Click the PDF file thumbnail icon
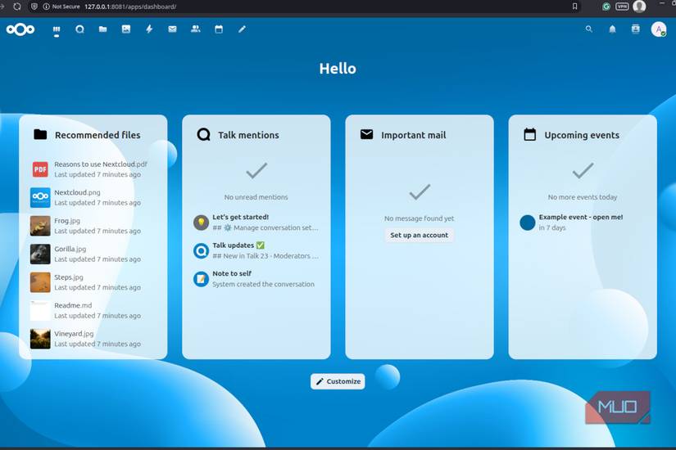The image size is (676, 450). [40, 169]
